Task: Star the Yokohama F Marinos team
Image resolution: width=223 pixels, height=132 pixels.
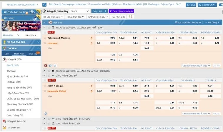Action: [x=45, y=38]
